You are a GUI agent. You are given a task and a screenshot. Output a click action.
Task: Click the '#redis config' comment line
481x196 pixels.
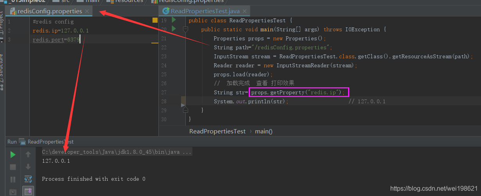coord(53,22)
